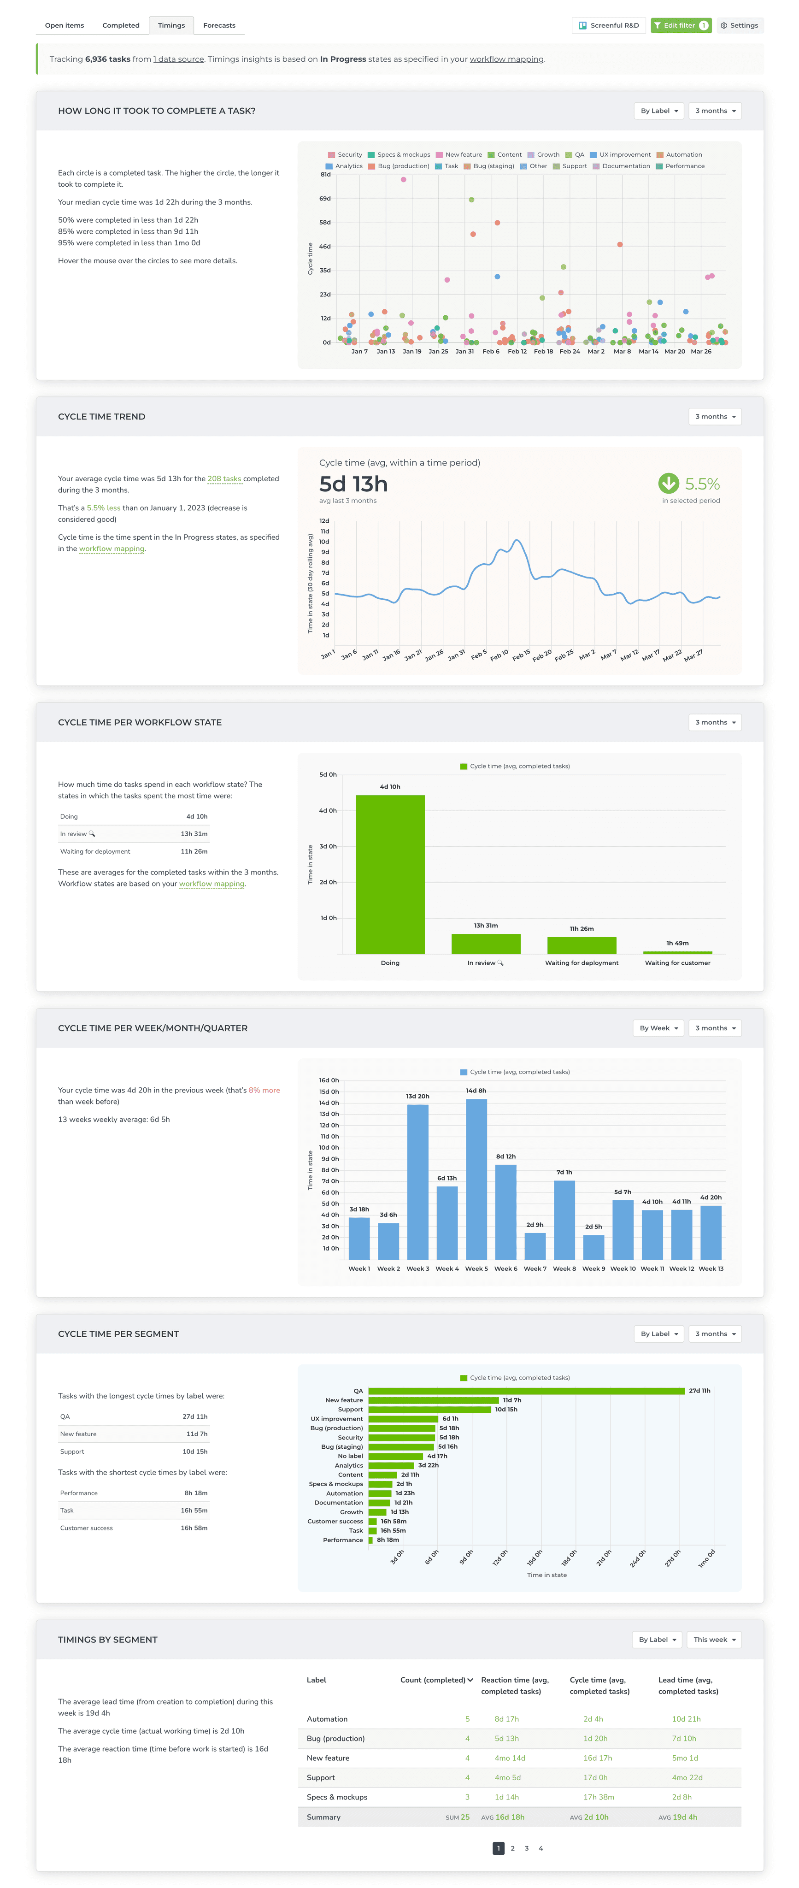The width and height of the screenshot is (799, 1888).
Task: Toggle the Security legend item in scatter chart
Action: 345,155
